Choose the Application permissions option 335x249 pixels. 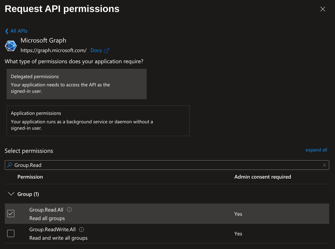pos(98,121)
